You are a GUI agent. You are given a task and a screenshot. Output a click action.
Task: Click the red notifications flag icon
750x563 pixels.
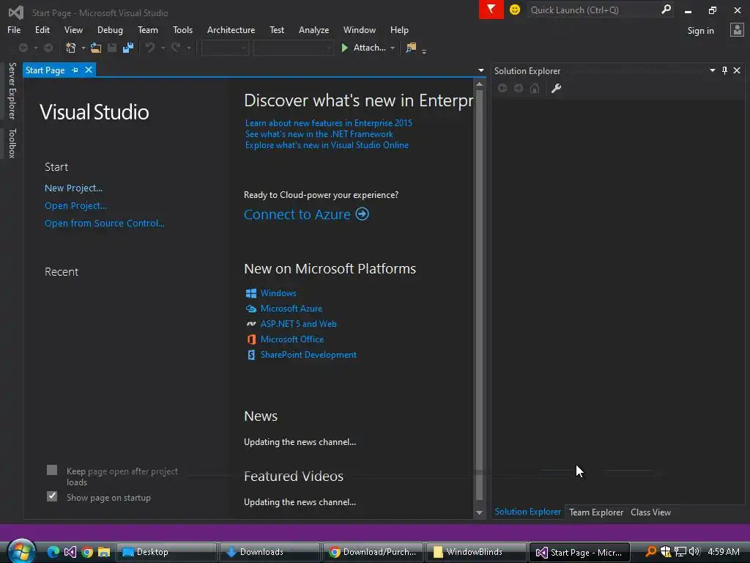pos(491,10)
